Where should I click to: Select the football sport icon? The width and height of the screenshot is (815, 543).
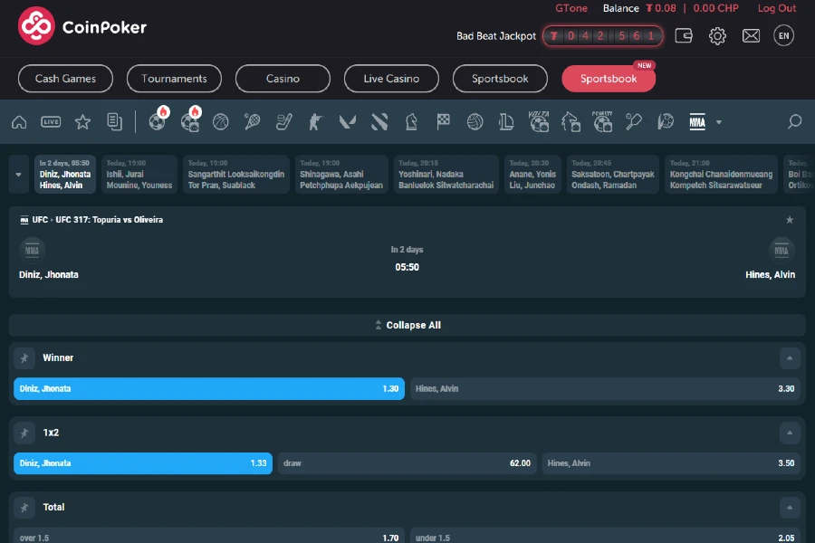coord(157,121)
